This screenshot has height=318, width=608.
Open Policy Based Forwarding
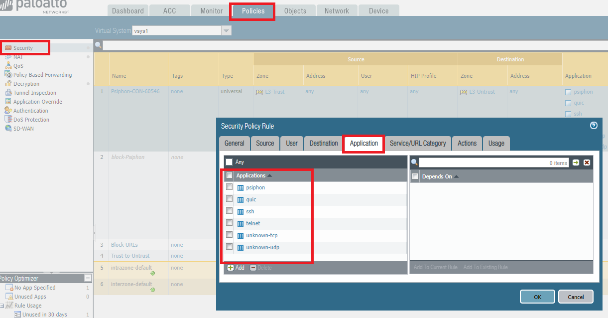tap(42, 75)
